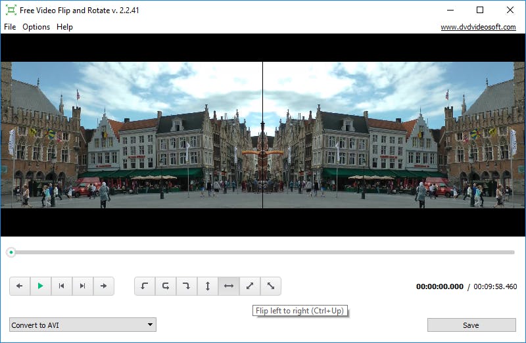Open the Help menu
Screen dimensions: 526x343
click(64, 27)
